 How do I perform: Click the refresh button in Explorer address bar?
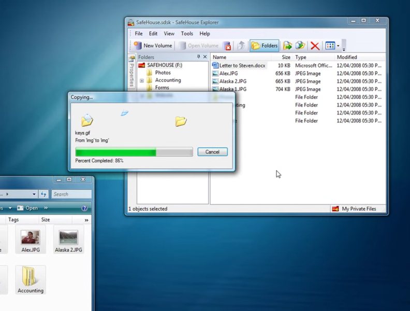click(43, 194)
